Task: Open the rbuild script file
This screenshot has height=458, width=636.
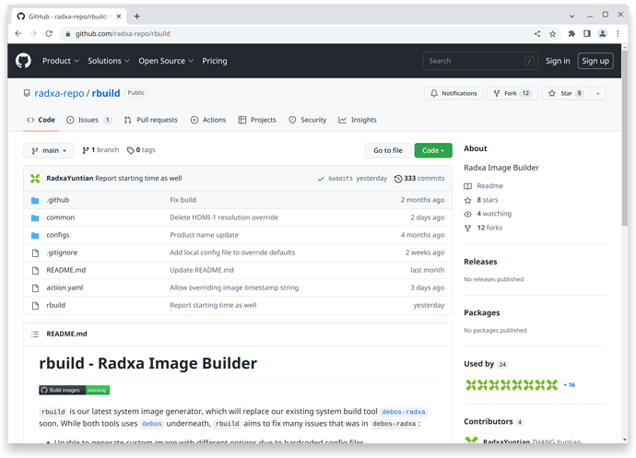Action: point(55,305)
